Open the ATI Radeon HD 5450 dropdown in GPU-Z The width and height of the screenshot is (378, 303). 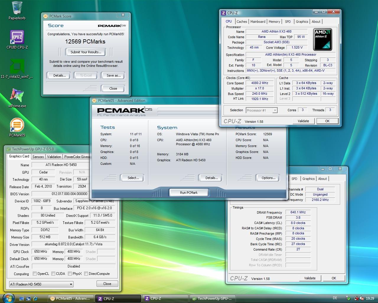pyautogui.click(x=41, y=284)
